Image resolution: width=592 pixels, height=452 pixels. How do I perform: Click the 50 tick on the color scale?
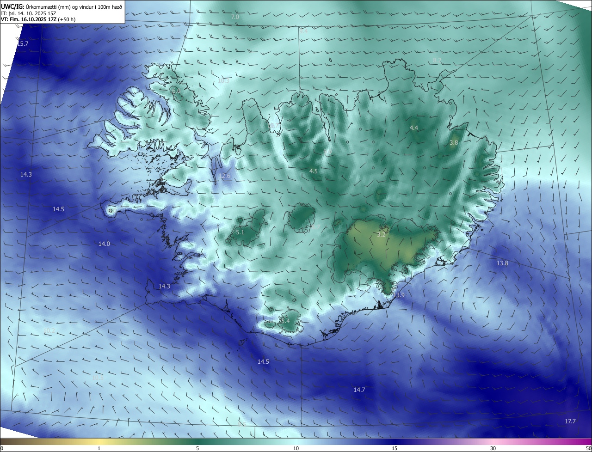[588, 448]
